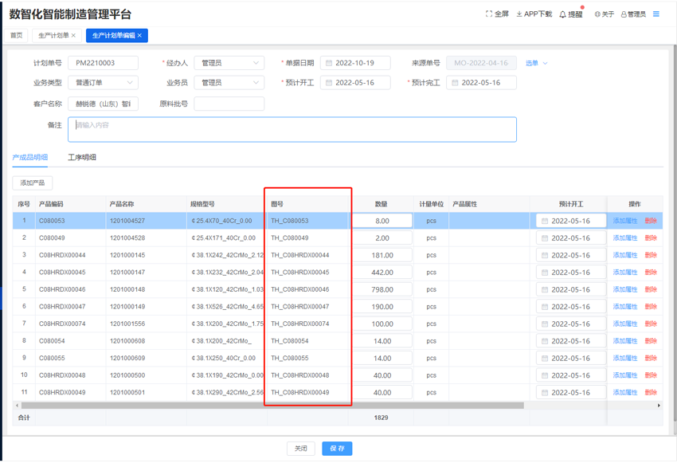
Task: Click 删除 for row C080049
Action: (x=651, y=238)
